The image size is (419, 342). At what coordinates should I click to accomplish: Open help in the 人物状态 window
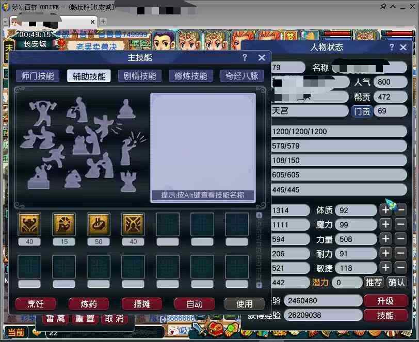click(x=392, y=47)
